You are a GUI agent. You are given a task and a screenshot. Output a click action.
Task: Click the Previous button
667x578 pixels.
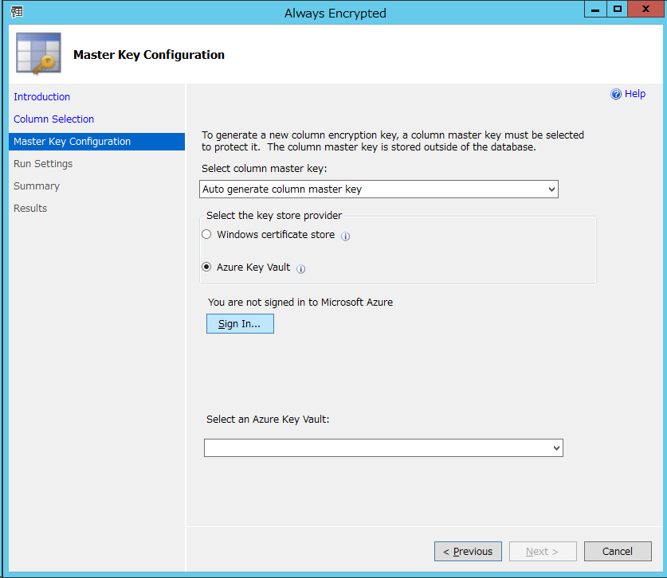[x=468, y=551]
